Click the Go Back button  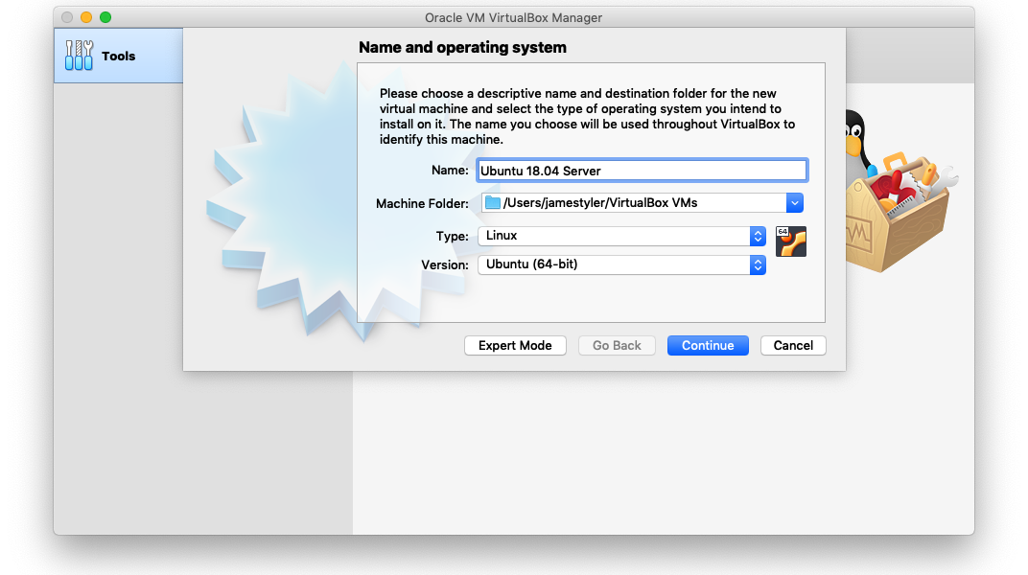[617, 346]
